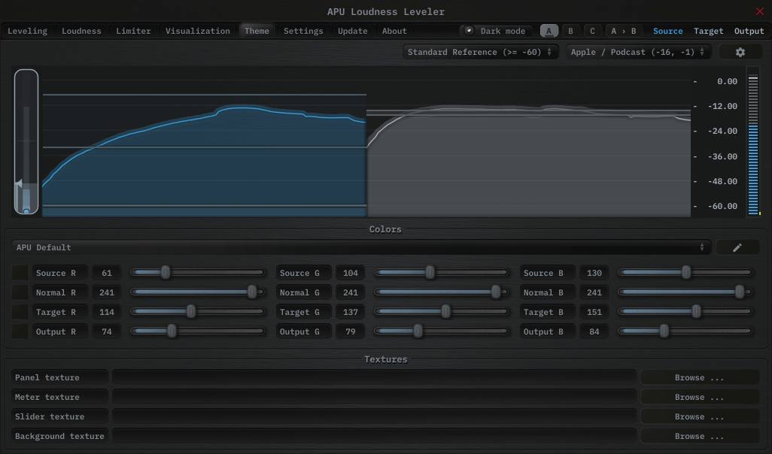Click the Output color swatch
Viewport: 772px width, 454px height.
click(20, 331)
